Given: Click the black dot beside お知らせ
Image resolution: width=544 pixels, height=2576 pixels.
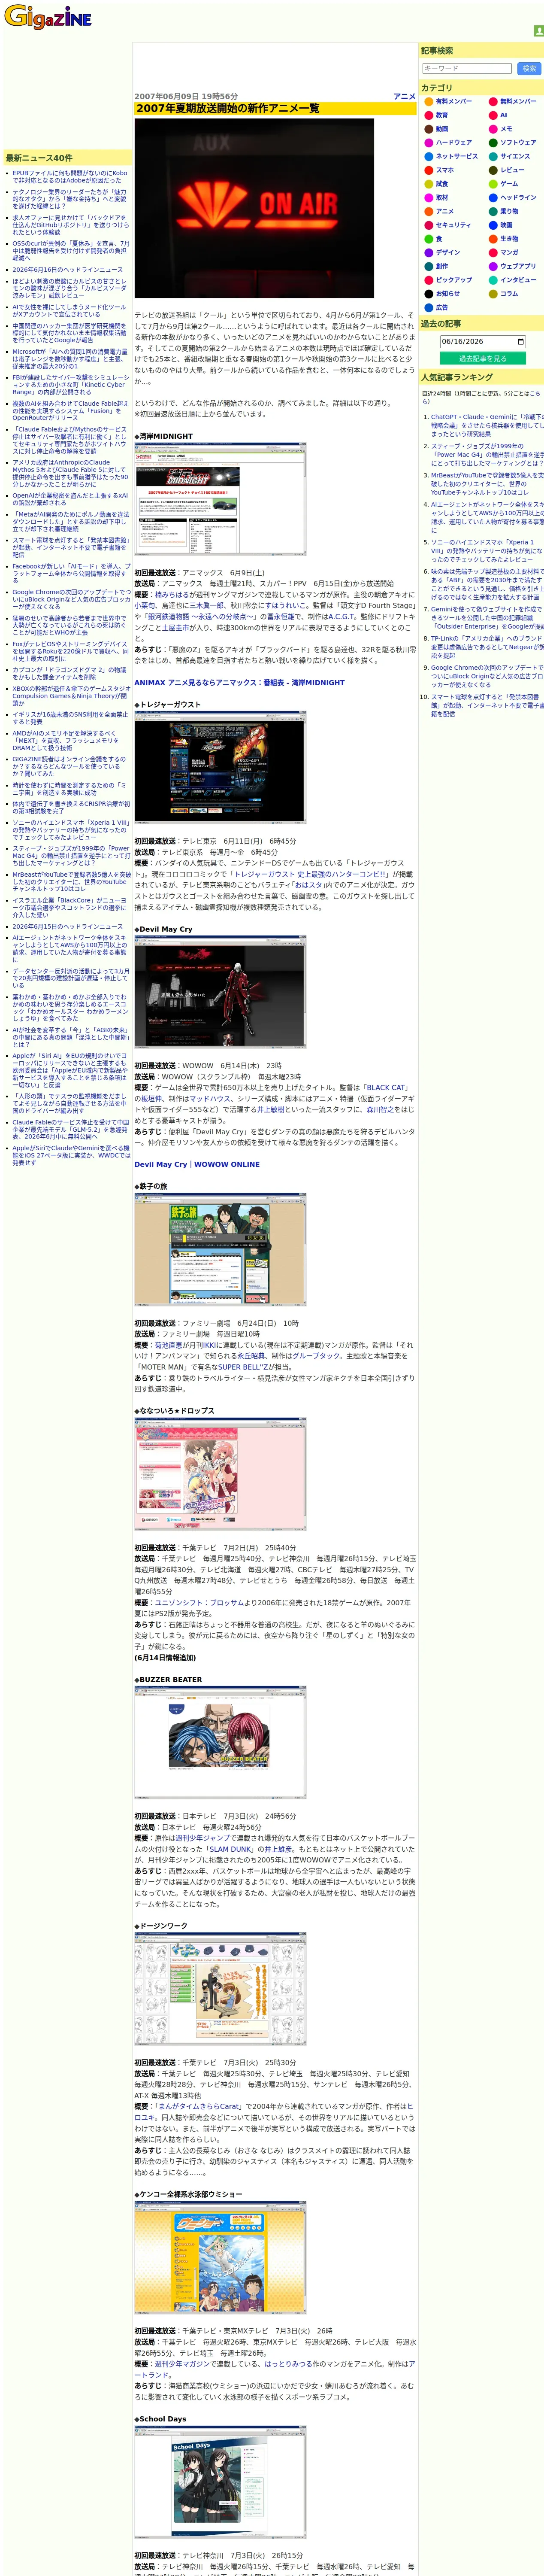Looking at the screenshot, I should [x=428, y=294].
